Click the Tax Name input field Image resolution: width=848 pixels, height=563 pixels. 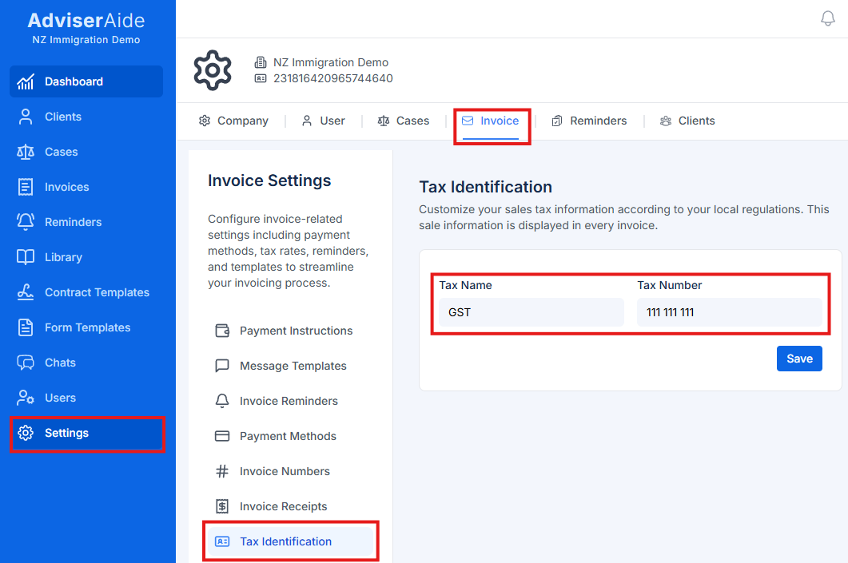(x=531, y=311)
